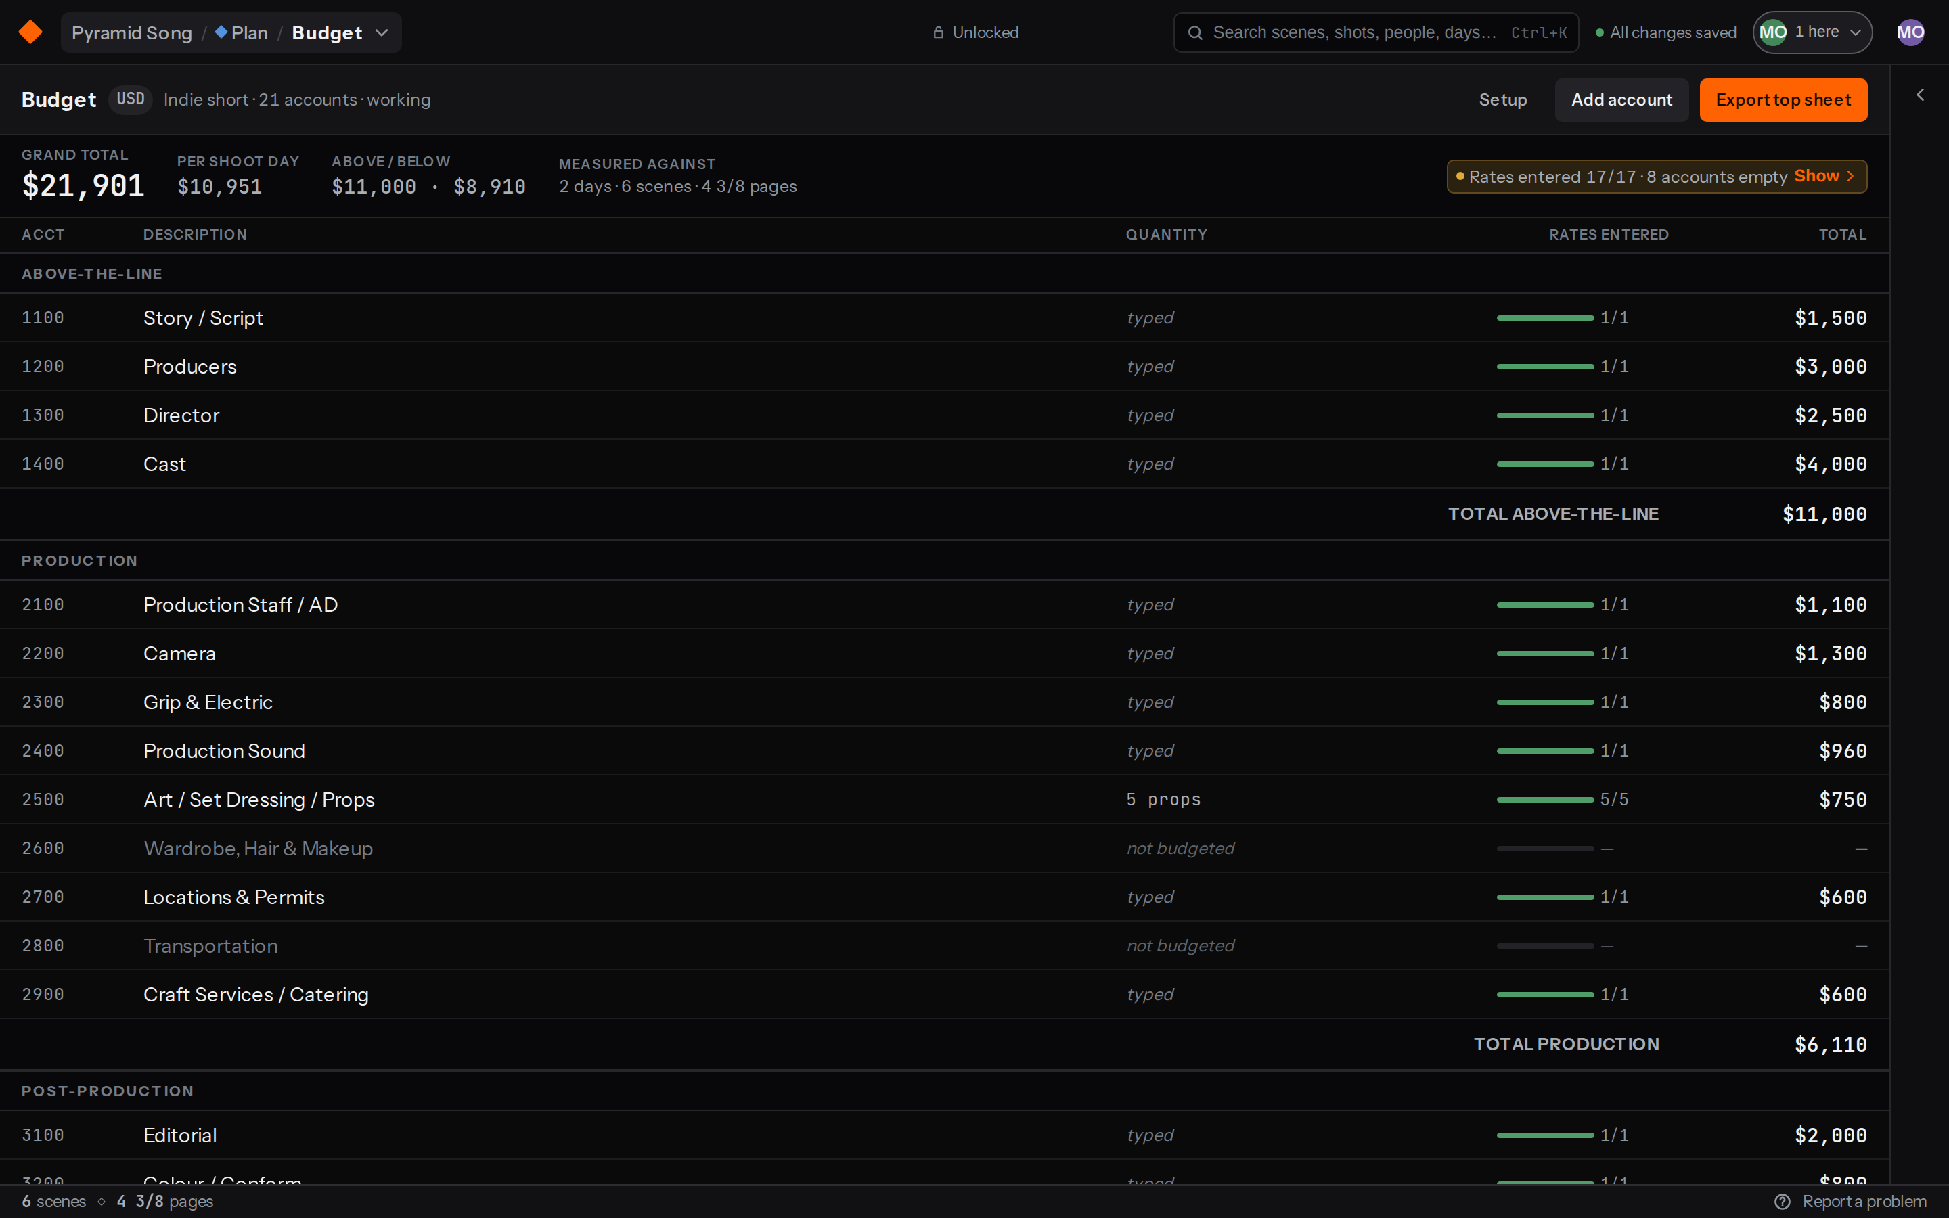
Task: Open Production Sound account
Action: [x=945, y=751]
